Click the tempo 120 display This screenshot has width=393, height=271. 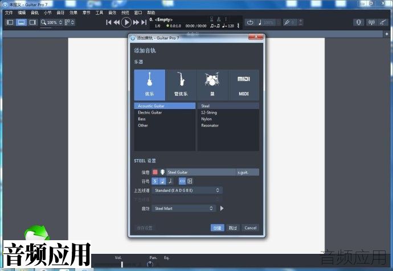(x=228, y=26)
